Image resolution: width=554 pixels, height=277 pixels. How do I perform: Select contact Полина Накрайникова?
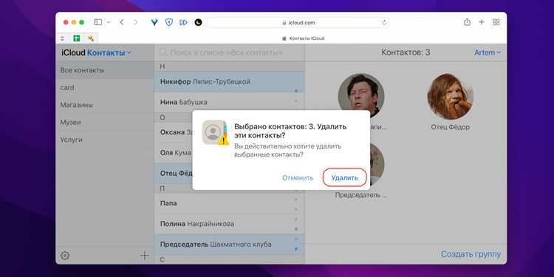coord(229,224)
